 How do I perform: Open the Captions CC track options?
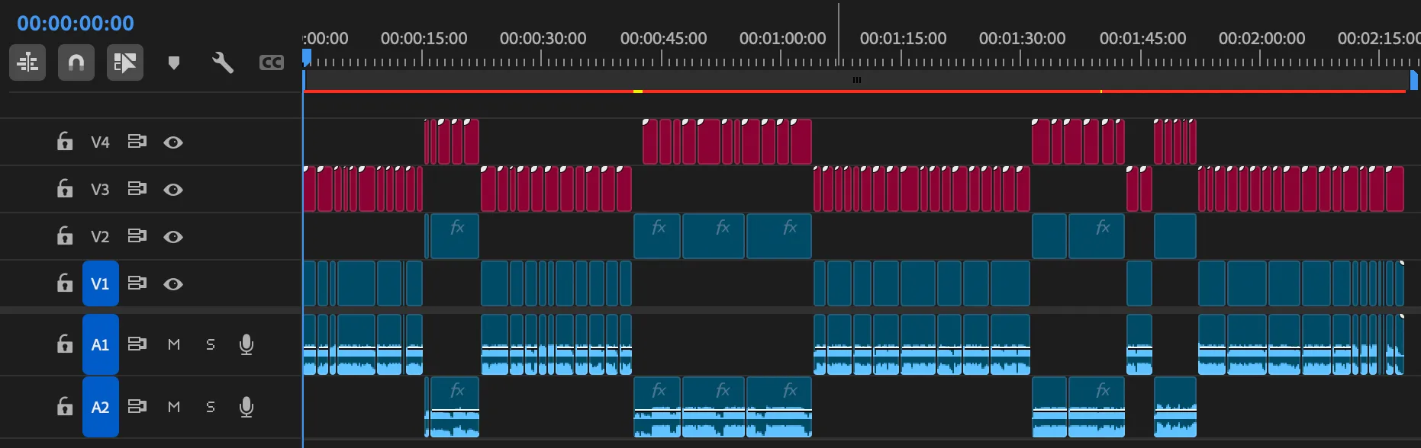(x=271, y=62)
